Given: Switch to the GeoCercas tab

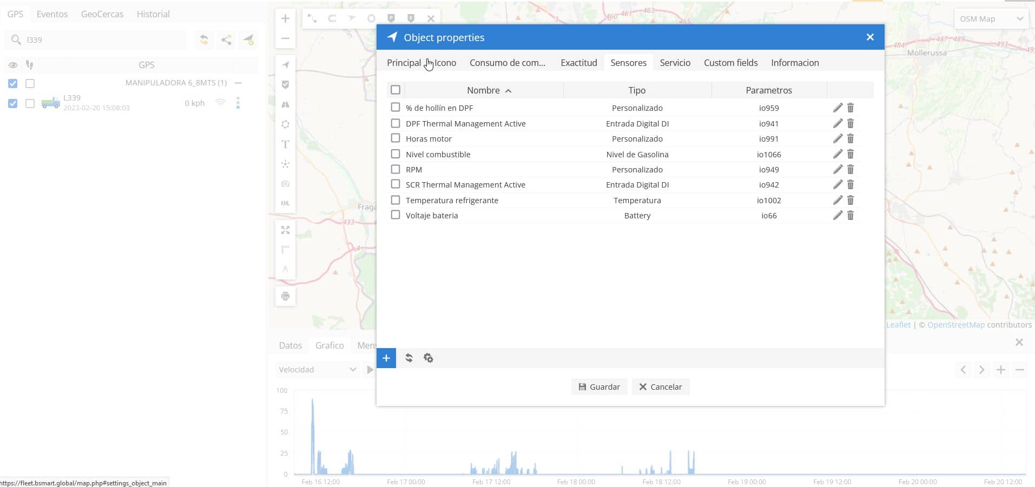Looking at the screenshot, I should point(102,14).
